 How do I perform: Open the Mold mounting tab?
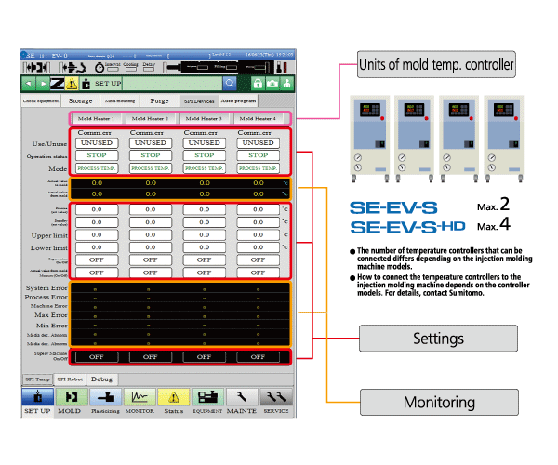coord(120,101)
